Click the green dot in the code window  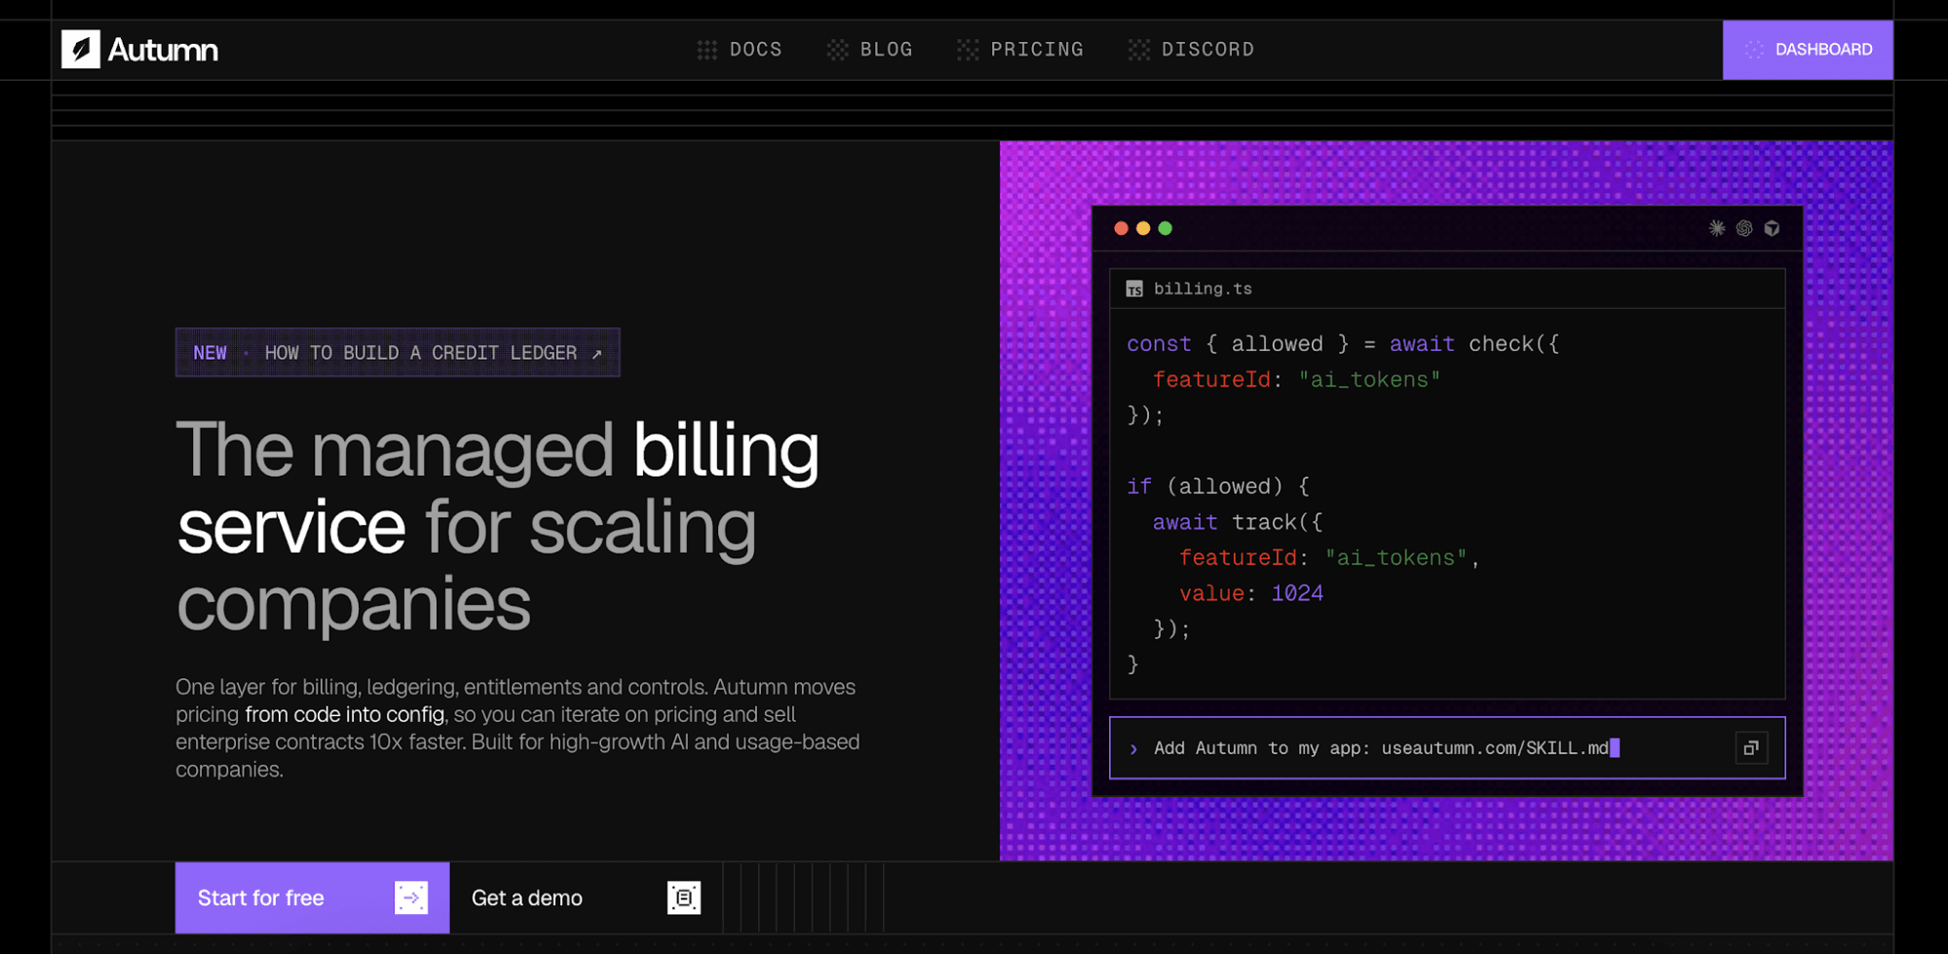[x=1165, y=228]
